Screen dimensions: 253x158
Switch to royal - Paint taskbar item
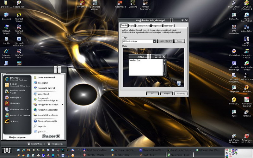147,155
